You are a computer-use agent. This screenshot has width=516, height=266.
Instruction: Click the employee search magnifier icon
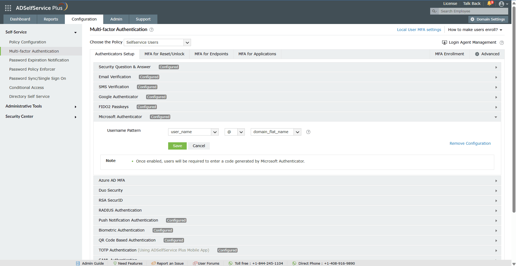pyautogui.click(x=434, y=11)
